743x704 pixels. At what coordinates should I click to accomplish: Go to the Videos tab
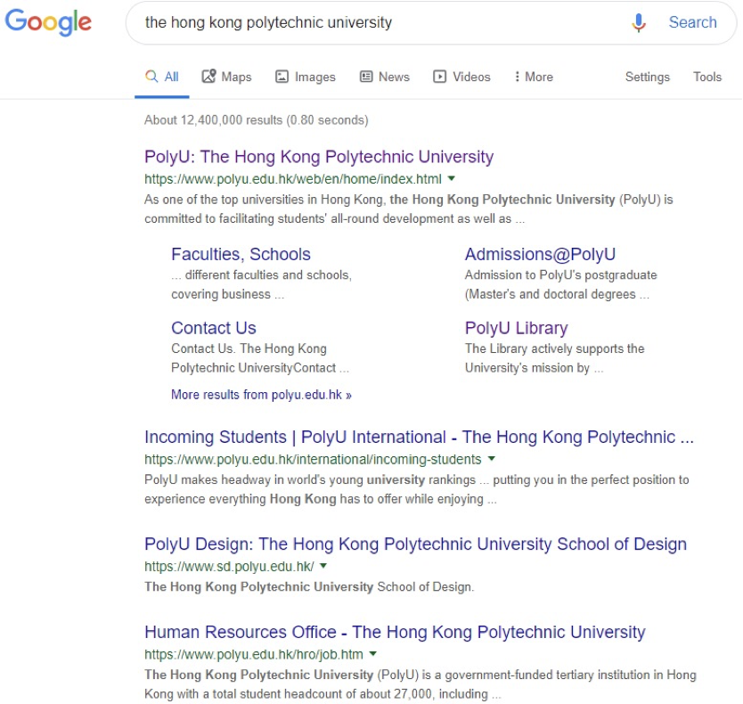[x=462, y=77]
